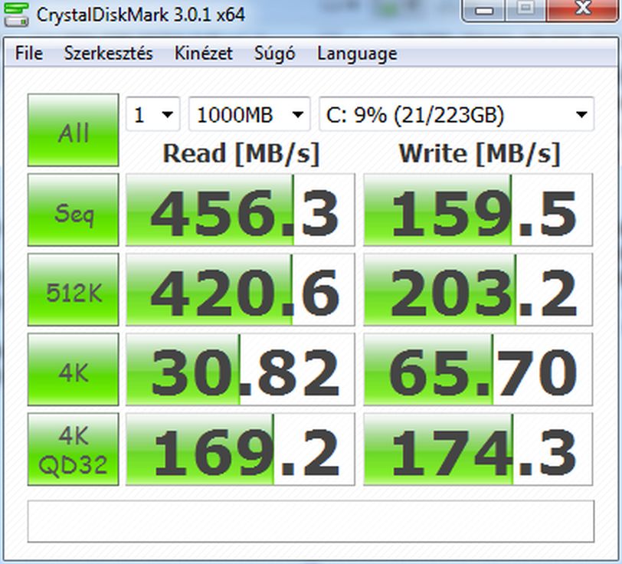Viewport: 622px width, 564px height.
Task: Click 4K QD32 read result 169.2
Action: click(x=241, y=449)
